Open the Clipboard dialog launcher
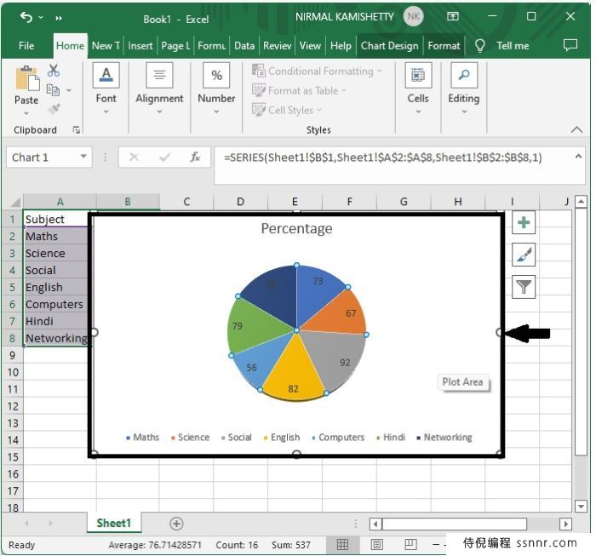The width and height of the screenshot is (596, 556). [76, 130]
